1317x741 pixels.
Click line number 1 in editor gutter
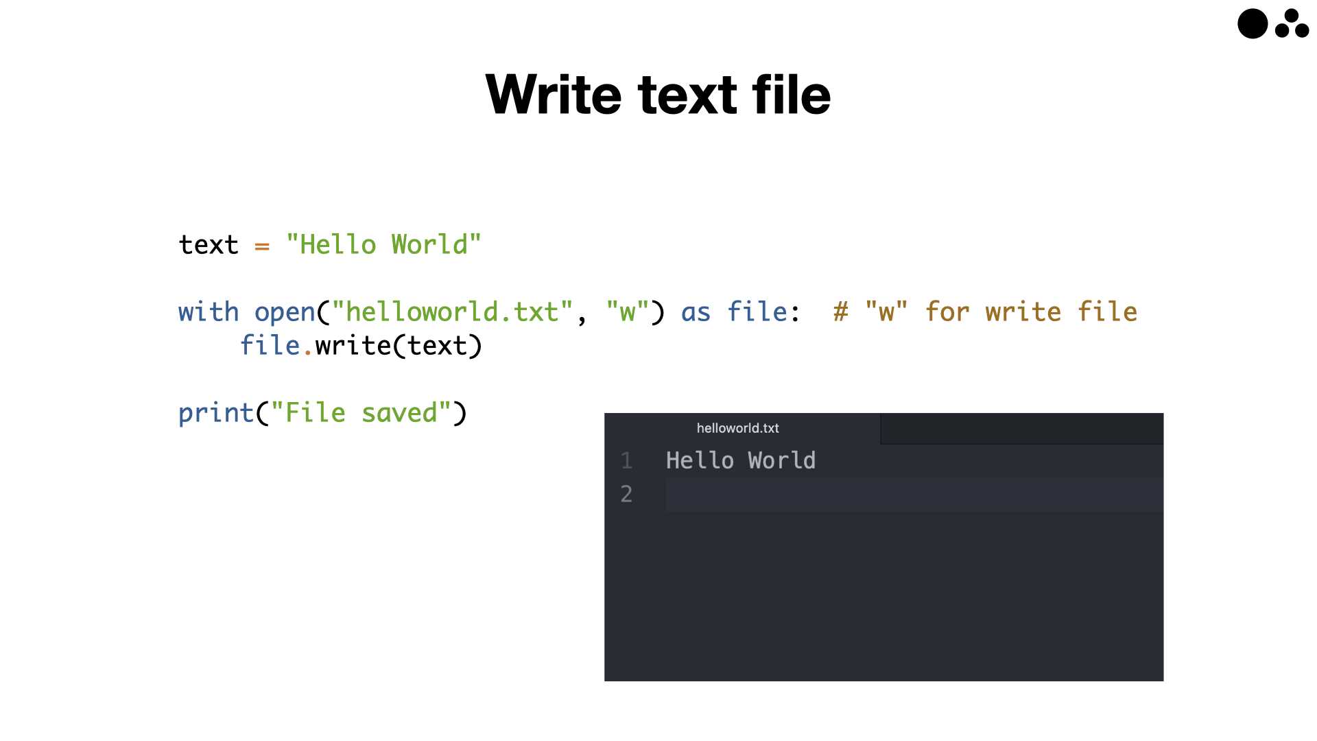click(626, 460)
